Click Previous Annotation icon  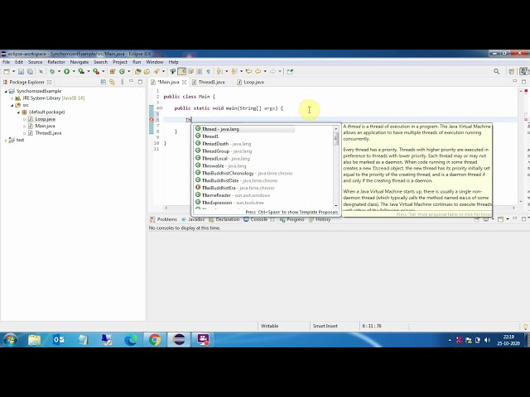234,71
